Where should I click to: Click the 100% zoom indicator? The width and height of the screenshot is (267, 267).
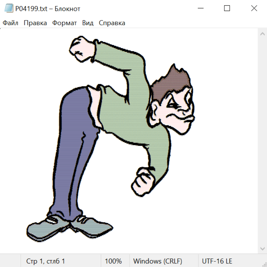113,261
